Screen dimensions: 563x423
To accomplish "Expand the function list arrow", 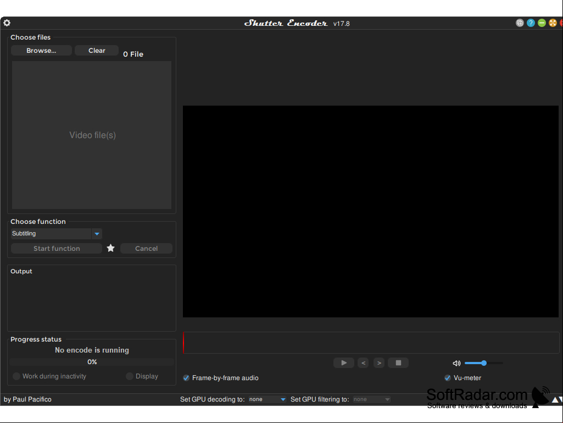I will pos(97,234).
